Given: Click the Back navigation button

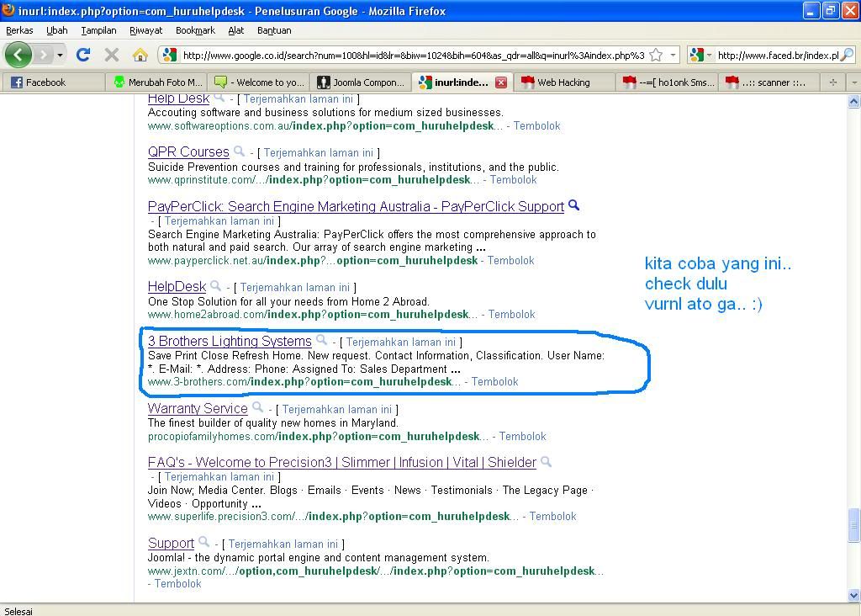Looking at the screenshot, I should 18,55.
